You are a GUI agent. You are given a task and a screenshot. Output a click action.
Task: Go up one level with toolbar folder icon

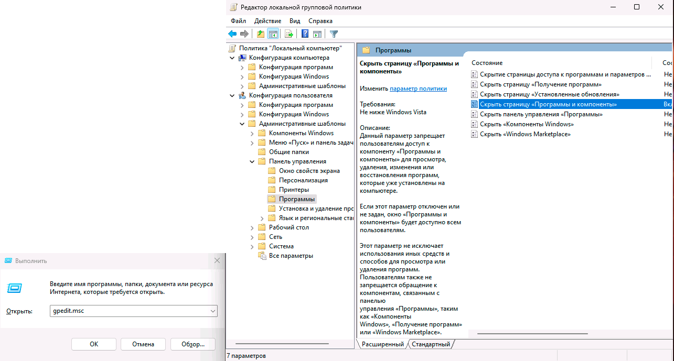pos(260,34)
